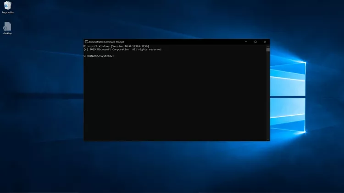Image resolution: width=344 pixels, height=193 pixels.
Task: Close the Administrator Command Prompt window
Action: (x=265, y=42)
